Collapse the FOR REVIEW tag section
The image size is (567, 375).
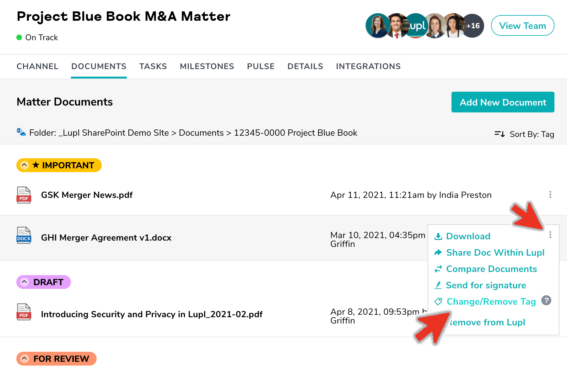[x=24, y=359]
